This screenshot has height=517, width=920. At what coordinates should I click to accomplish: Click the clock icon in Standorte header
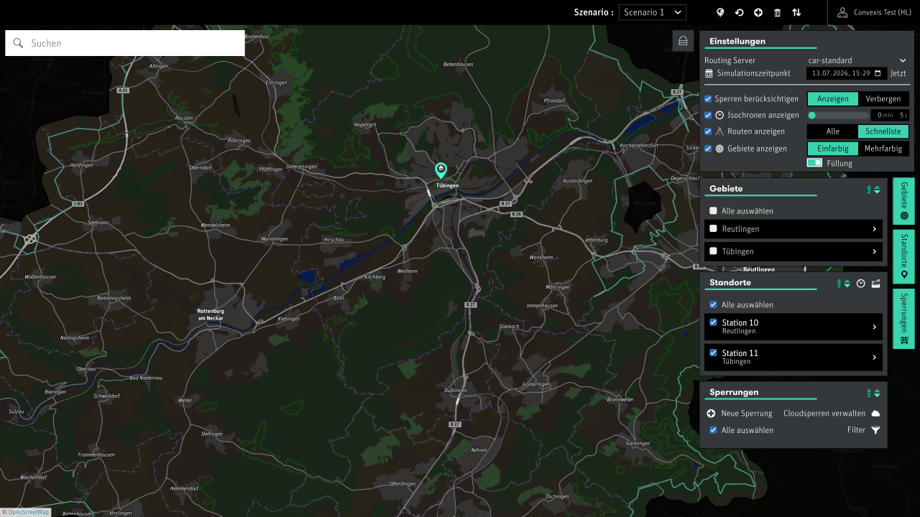(x=860, y=284)
